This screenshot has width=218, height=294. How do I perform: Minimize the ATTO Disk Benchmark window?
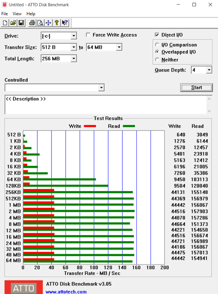pos(178,5)
